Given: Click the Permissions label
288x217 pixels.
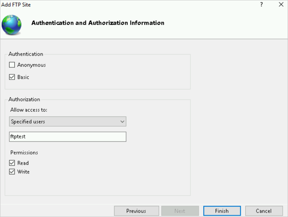Looking at the screenshot, I should 24,153.
